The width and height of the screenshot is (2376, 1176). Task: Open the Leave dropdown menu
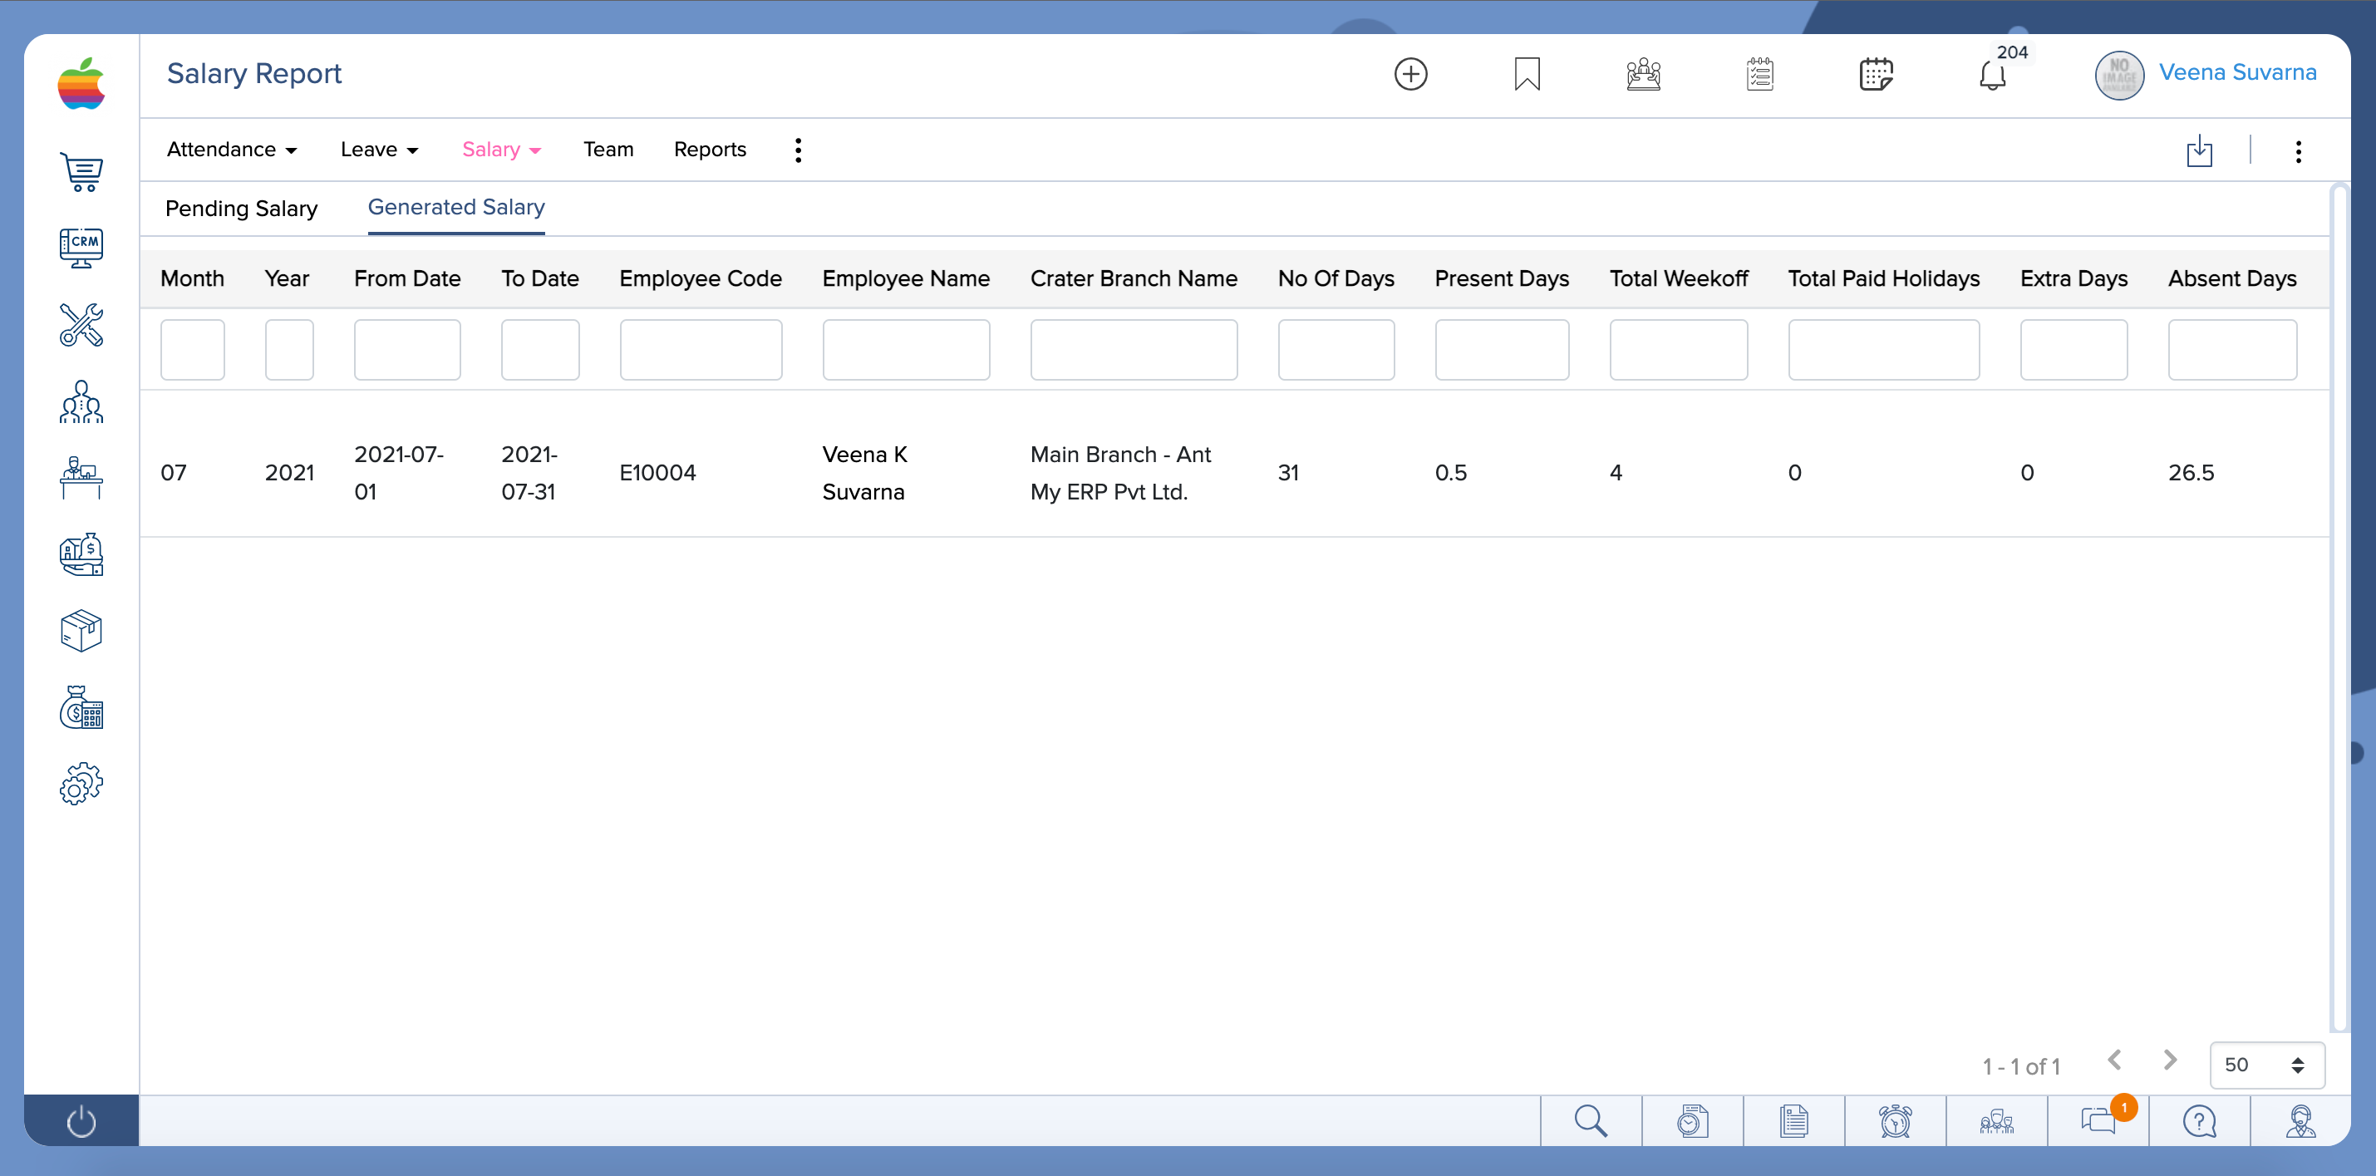point(378,150)
